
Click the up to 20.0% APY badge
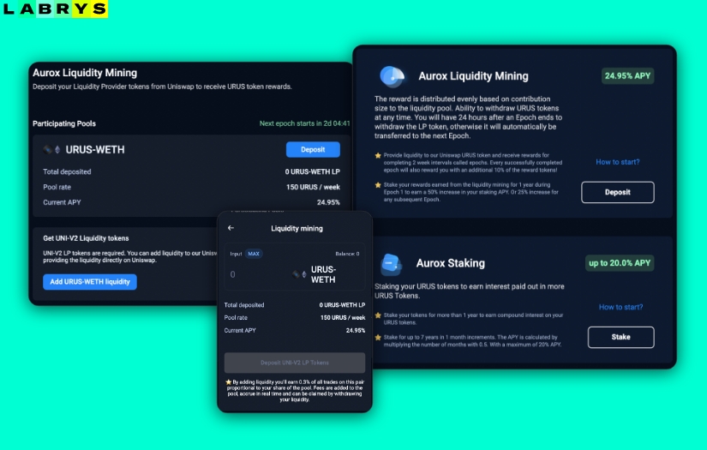coord(620,263)
